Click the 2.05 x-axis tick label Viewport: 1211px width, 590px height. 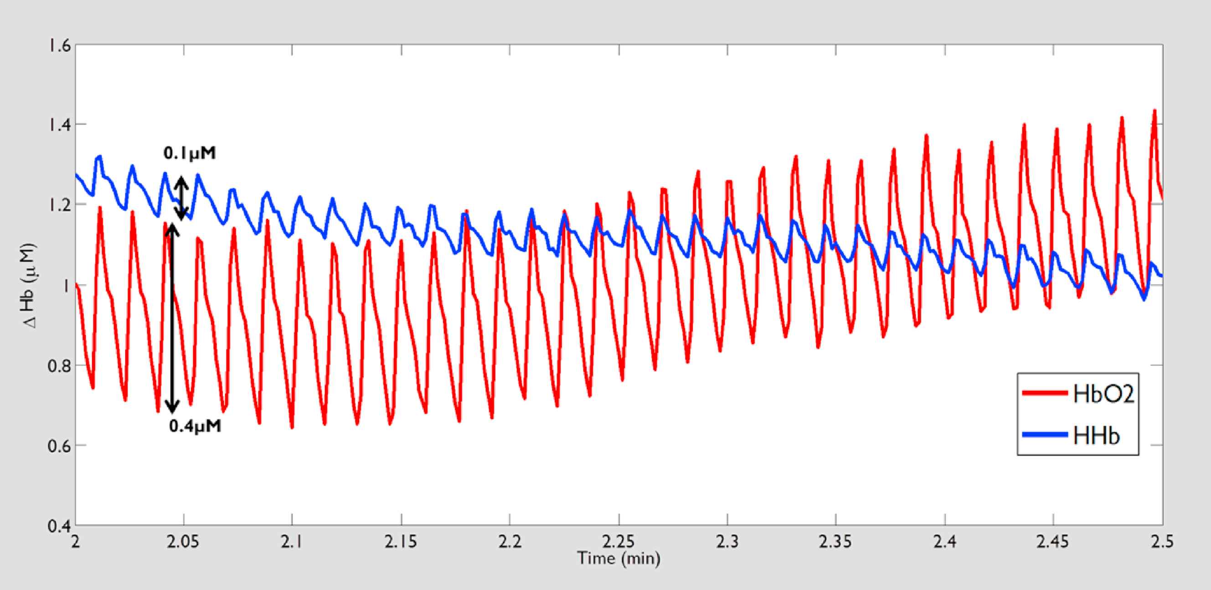pyautogui.click(x=183, y=542)
